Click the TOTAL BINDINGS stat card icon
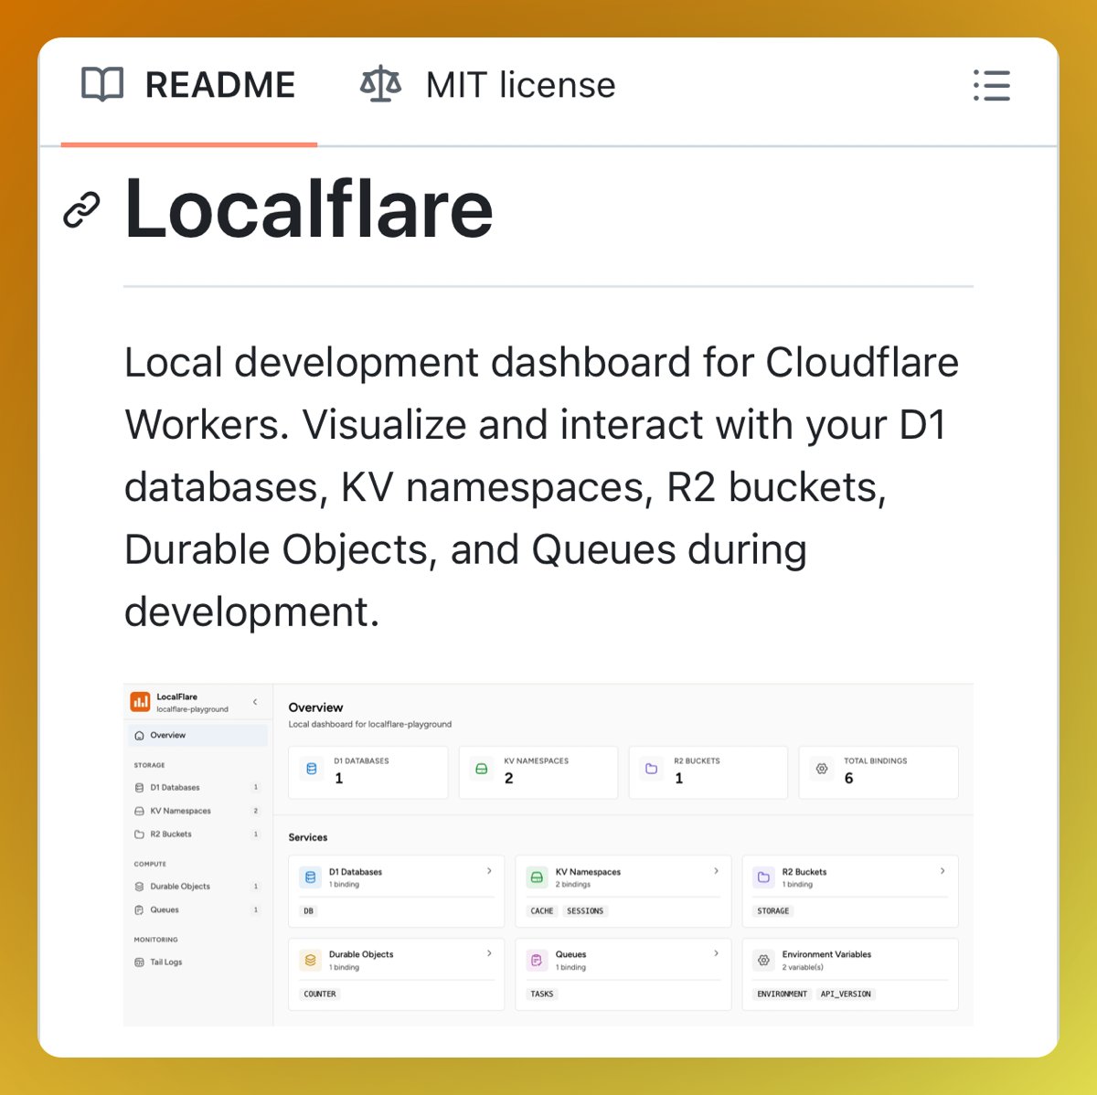The width and height of the screenshot is (1097, 1095). 822,769
